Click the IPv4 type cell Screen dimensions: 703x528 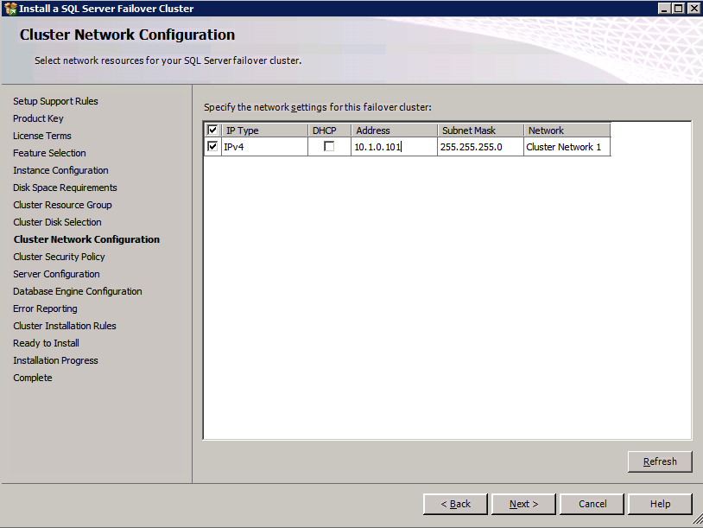(x=265, y=147)
